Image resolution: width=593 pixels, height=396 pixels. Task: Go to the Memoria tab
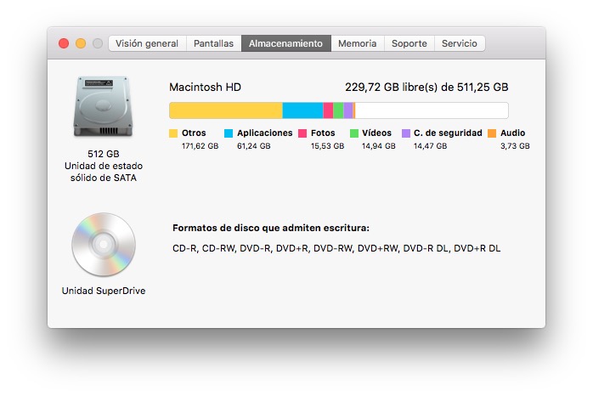[358, 43]
